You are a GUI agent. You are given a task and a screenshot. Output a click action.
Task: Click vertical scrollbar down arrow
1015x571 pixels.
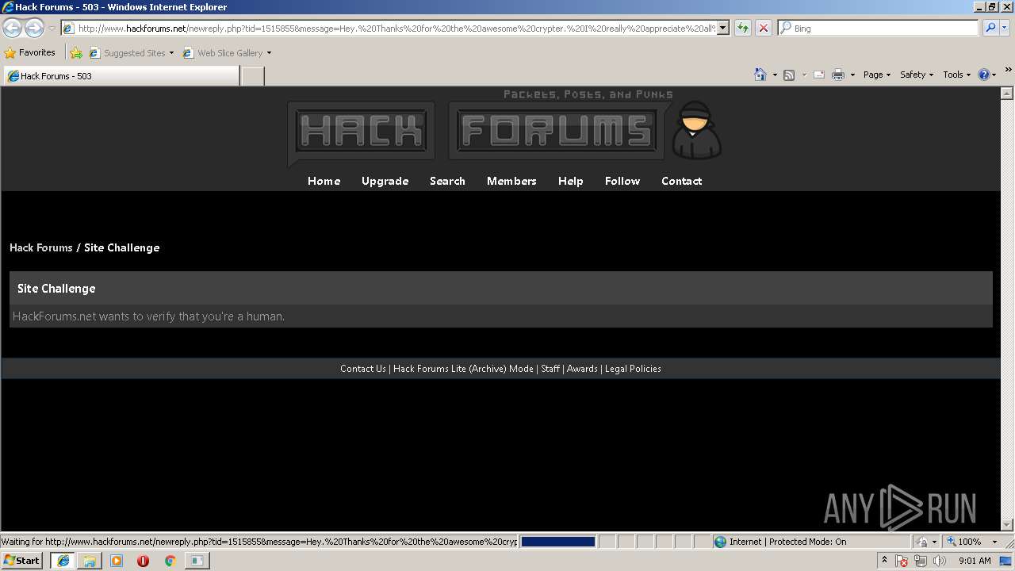[1007, 524]
